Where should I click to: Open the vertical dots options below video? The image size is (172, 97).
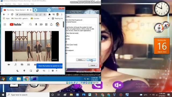(x=49, y=71)
